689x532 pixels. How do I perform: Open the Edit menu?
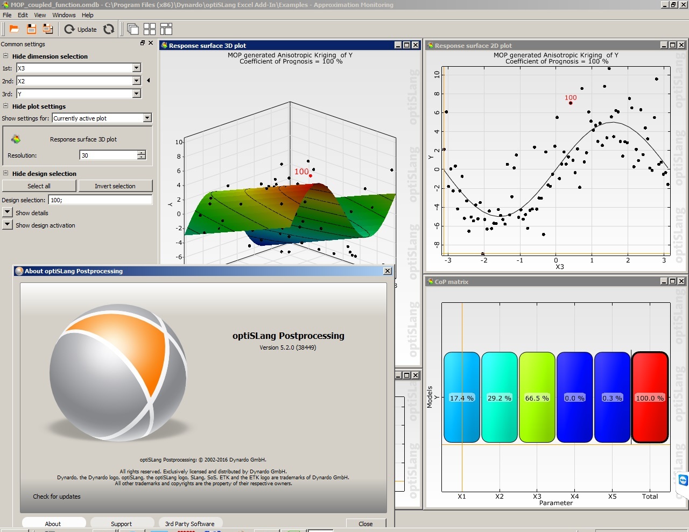[23, 15]
